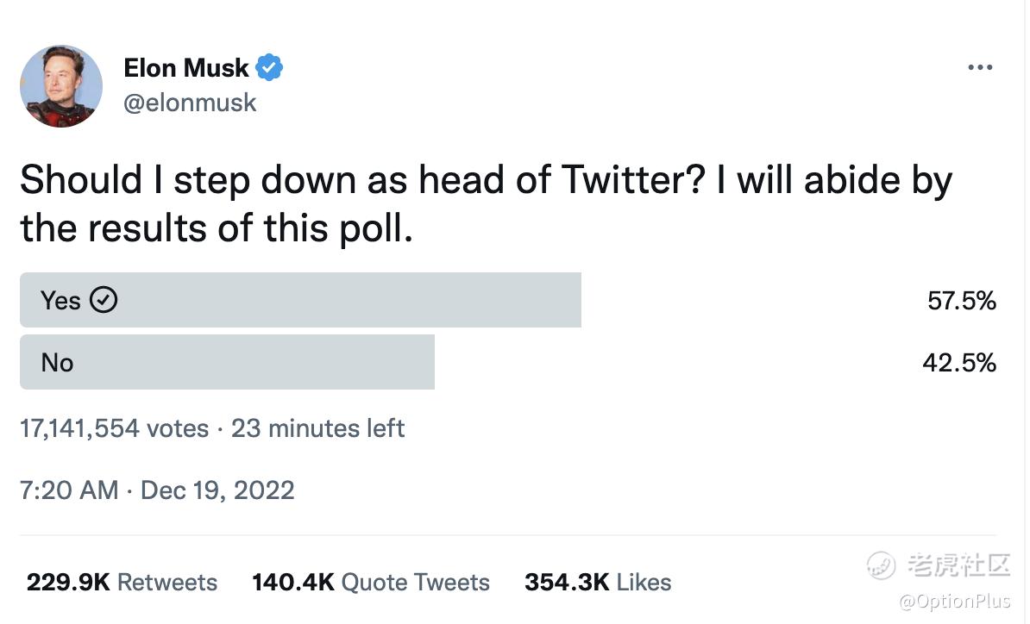This screenshot has height=624, width=1030.
Task: Click the checkmark icon next to Yes
Action: (104, 300)
